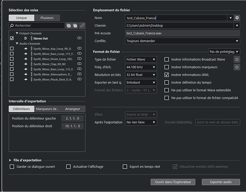246x192 pixels.
Task: Open Fréq. d'éch. 44.100 kHz dropdown
Action: tap(141, 67)
